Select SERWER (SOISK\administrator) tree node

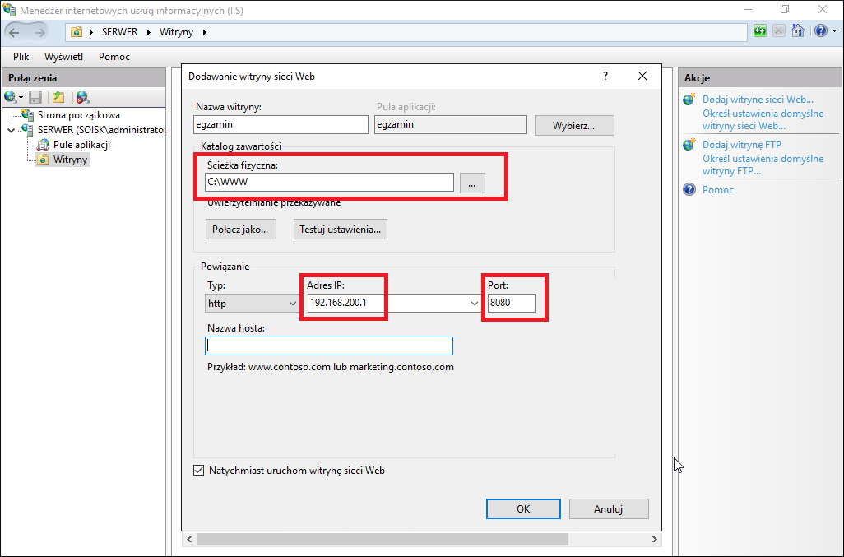tap(102, 130)
